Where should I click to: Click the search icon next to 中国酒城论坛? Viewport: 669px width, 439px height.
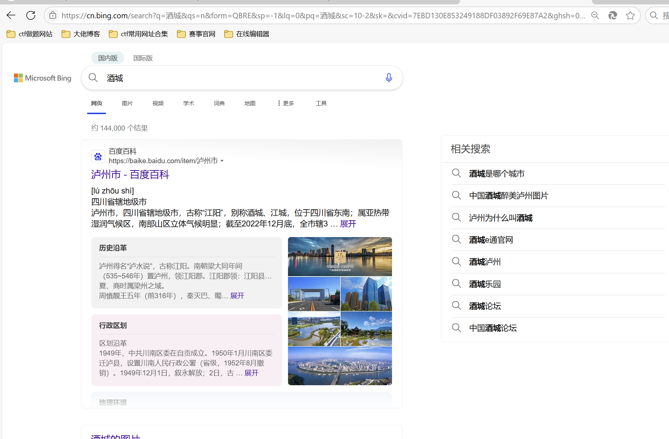tap(456, 327)
